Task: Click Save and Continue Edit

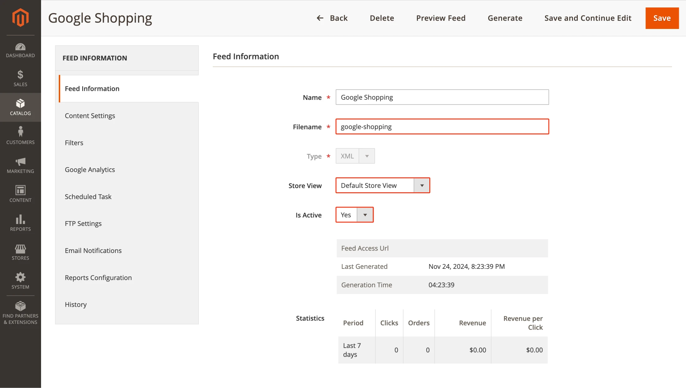Action: (587, 18)
